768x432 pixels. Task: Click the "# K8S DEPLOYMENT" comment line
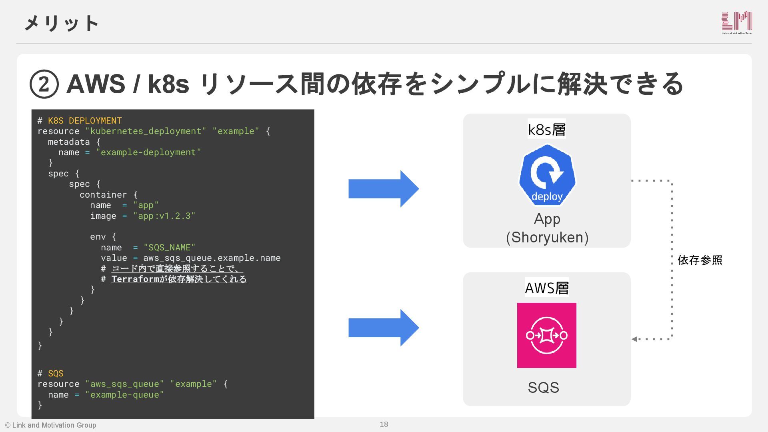80,120
